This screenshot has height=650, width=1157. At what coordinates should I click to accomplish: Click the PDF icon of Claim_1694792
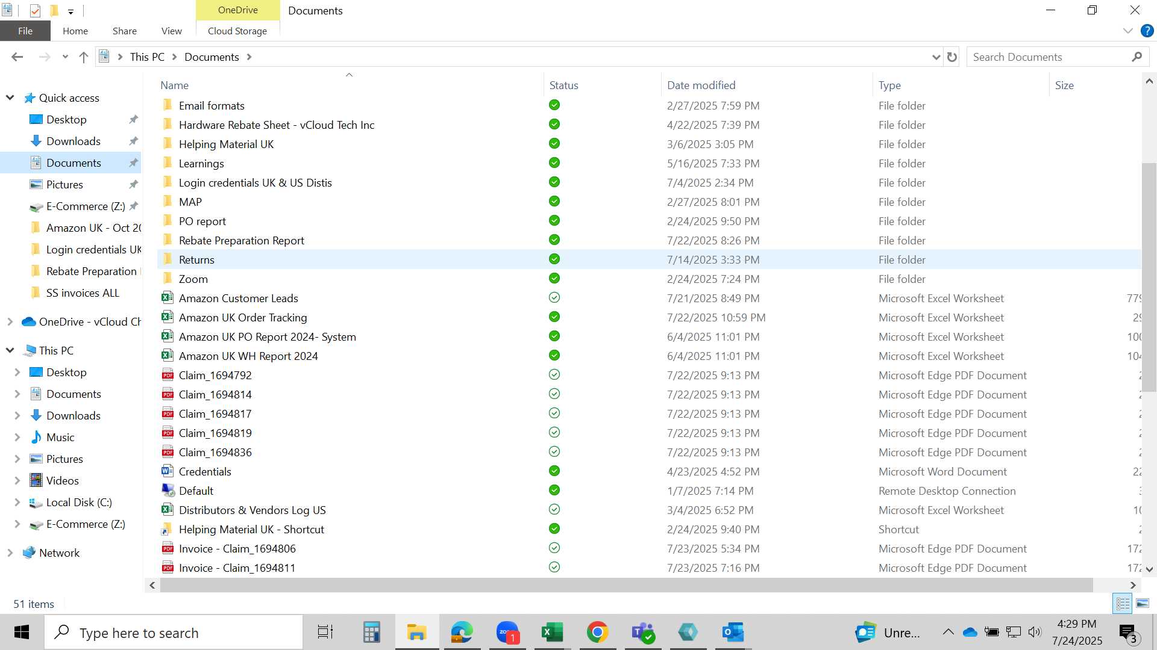pyautogui.click(x=168, y=375)
